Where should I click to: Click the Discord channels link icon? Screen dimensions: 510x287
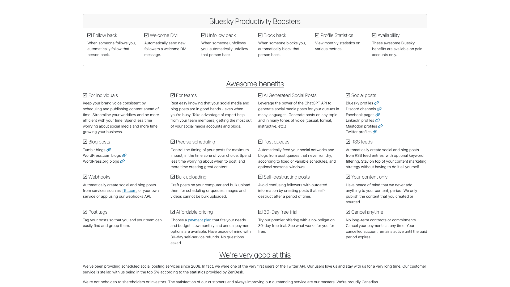click(379, 109)
